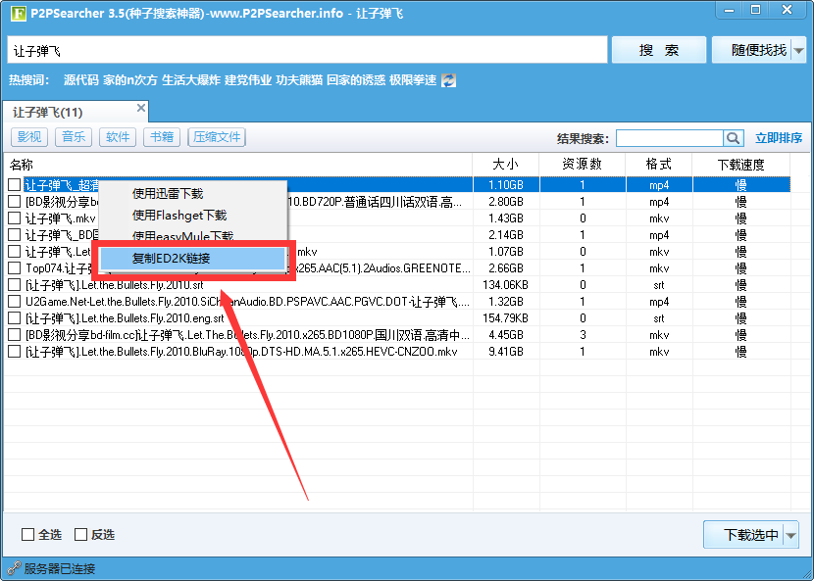Open the 随便找找 dropdown arrow
Screen dimensions: 814x581
pyautogui.click(x=799, y=50)
